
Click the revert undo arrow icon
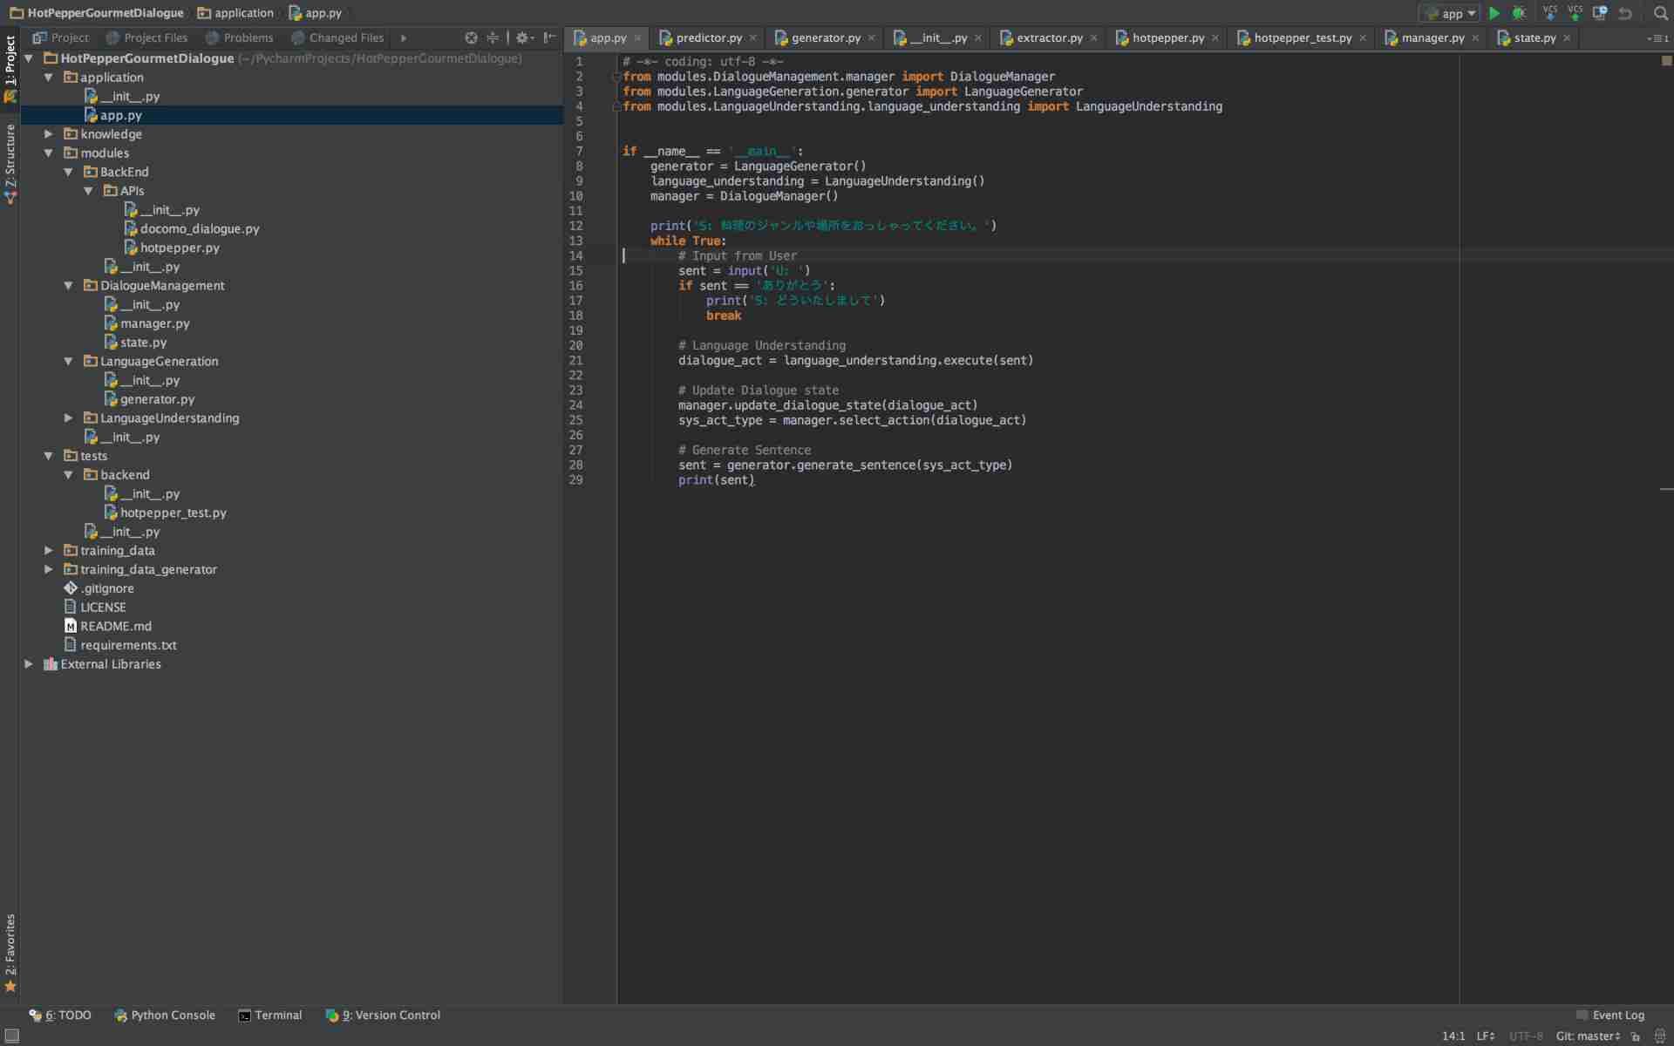(1625, 13)
